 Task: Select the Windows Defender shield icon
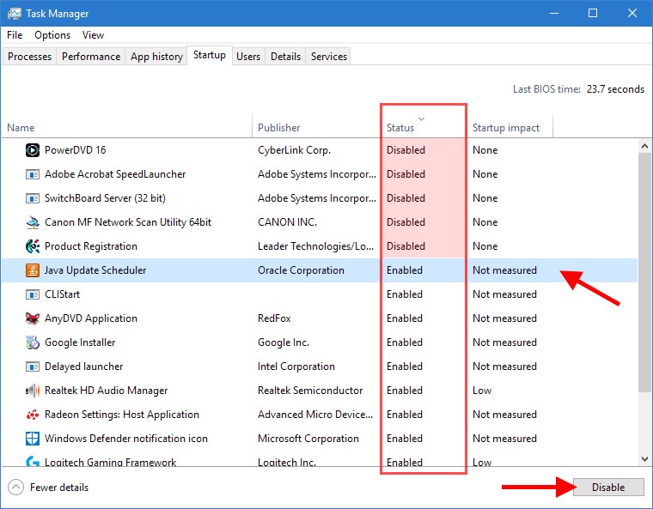click(x=32, y=439)
